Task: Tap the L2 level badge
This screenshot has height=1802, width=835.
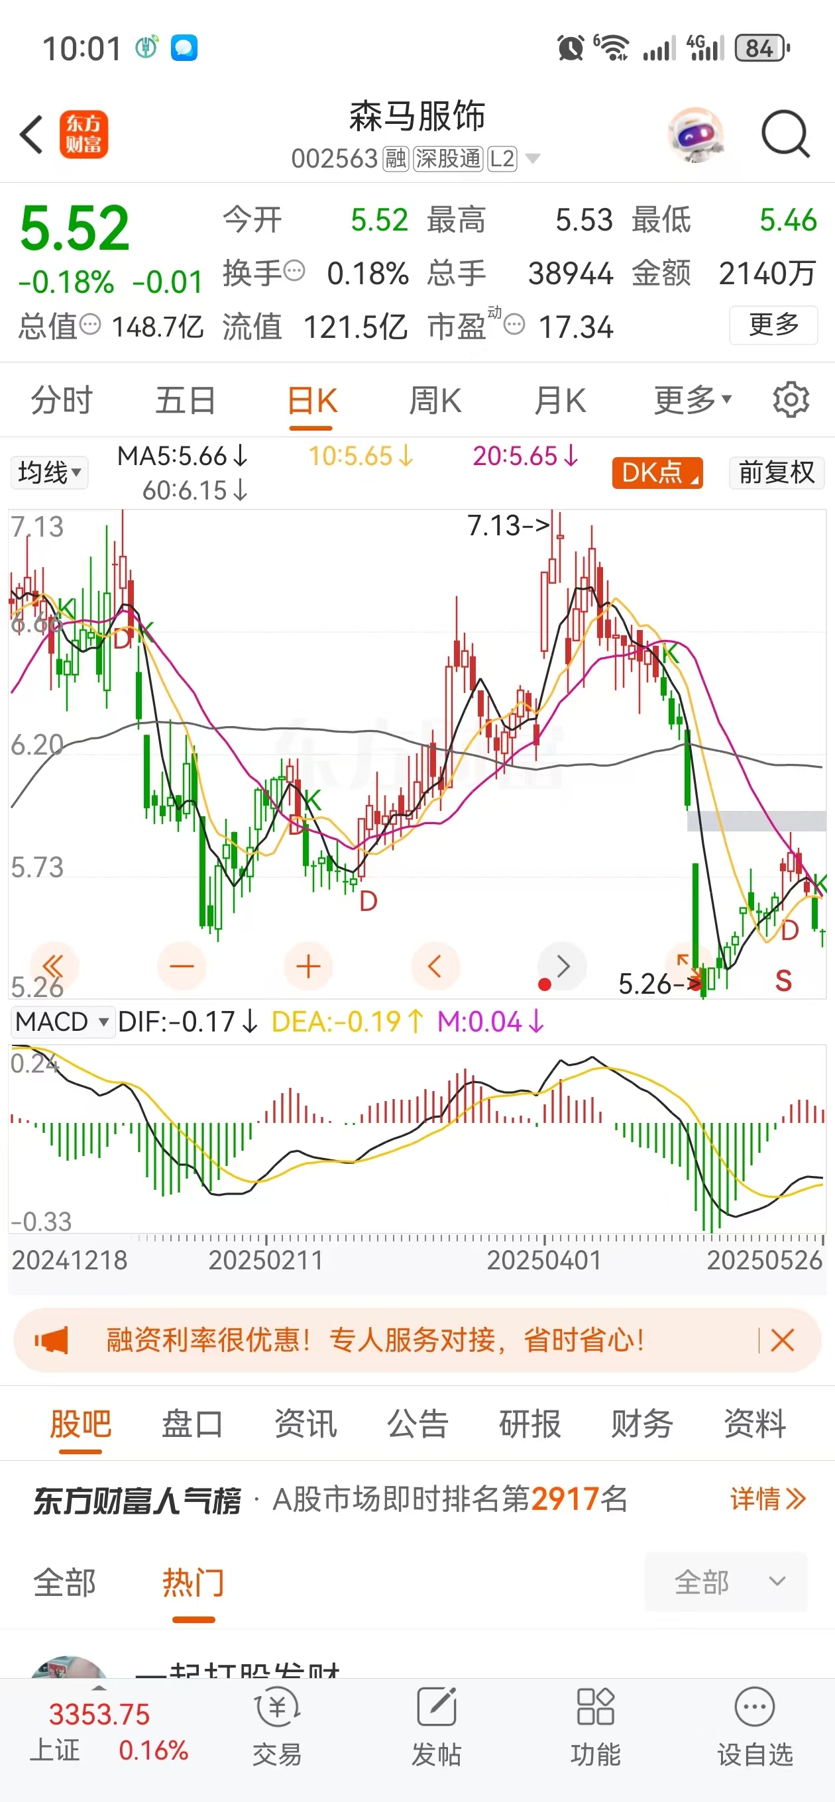Action: (502, 159)
